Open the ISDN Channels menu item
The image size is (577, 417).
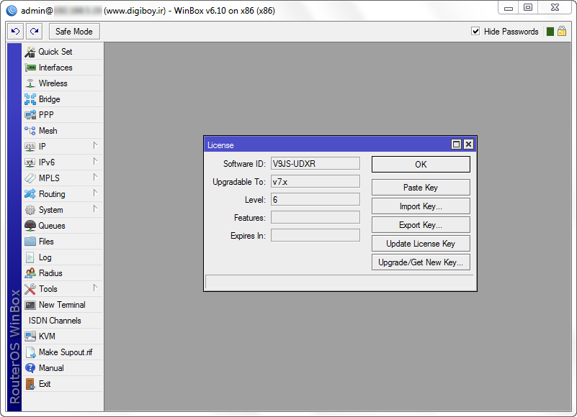63,321
